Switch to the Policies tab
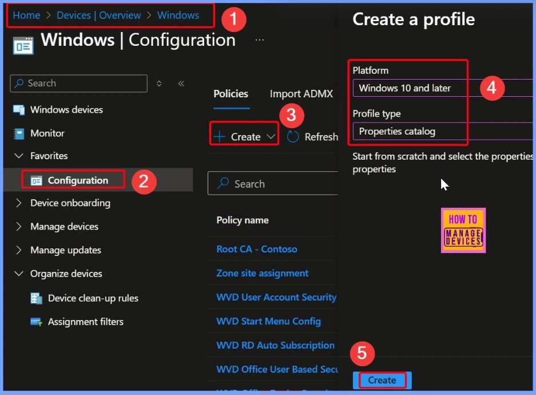 tap(231, 94)
